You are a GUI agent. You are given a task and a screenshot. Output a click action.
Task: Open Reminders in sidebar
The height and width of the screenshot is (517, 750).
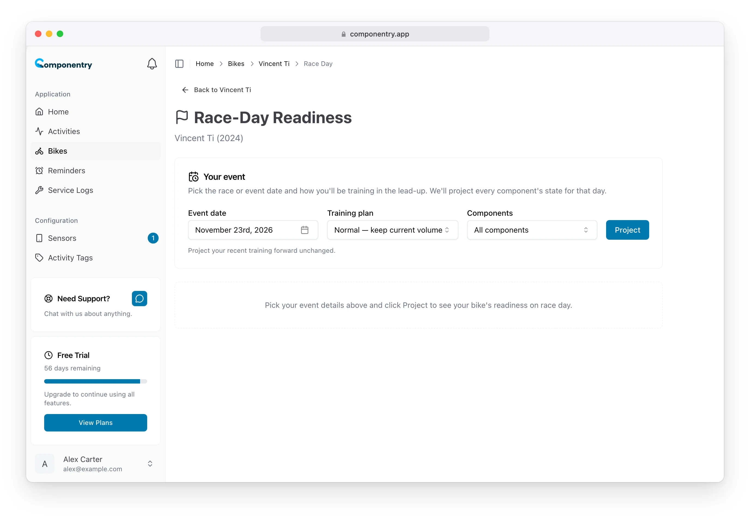click(x=96, y=171)
